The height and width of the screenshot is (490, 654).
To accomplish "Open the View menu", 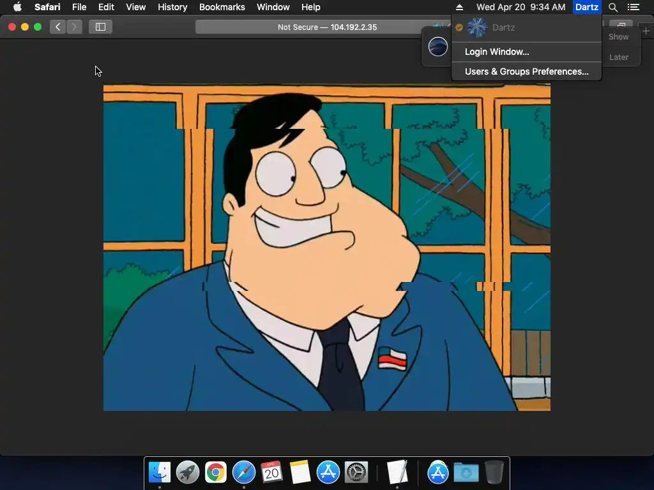I will click(135, 7).
